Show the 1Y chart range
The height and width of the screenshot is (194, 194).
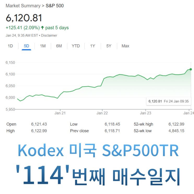(93, 46)
